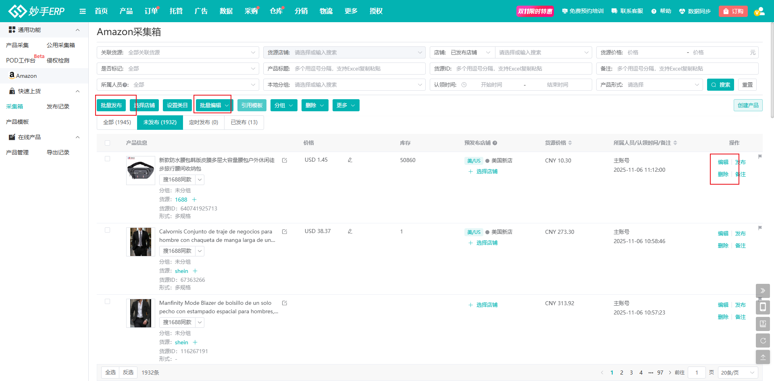Click the back-to-top arrow icon
This screenshot has height=381, width=774.
[763, 357]
